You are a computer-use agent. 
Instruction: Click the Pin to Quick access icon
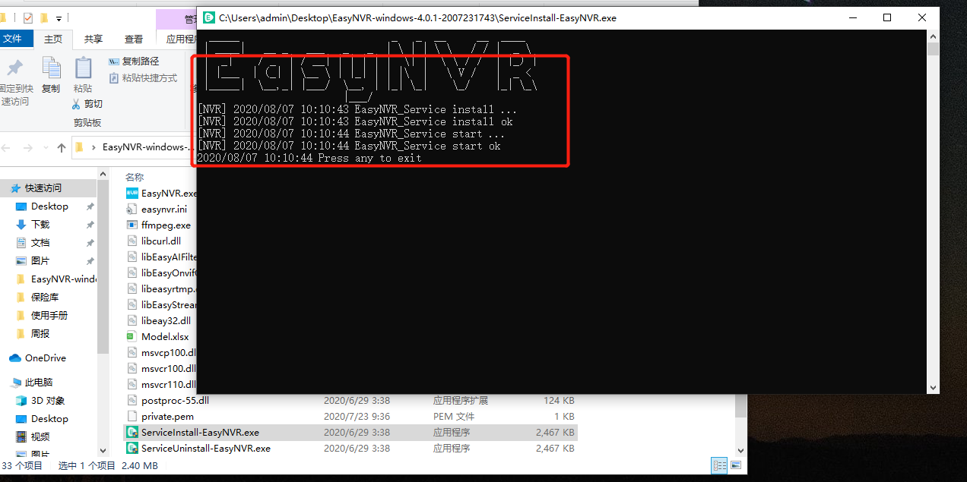pyautogui.click(x=14, y=69)
